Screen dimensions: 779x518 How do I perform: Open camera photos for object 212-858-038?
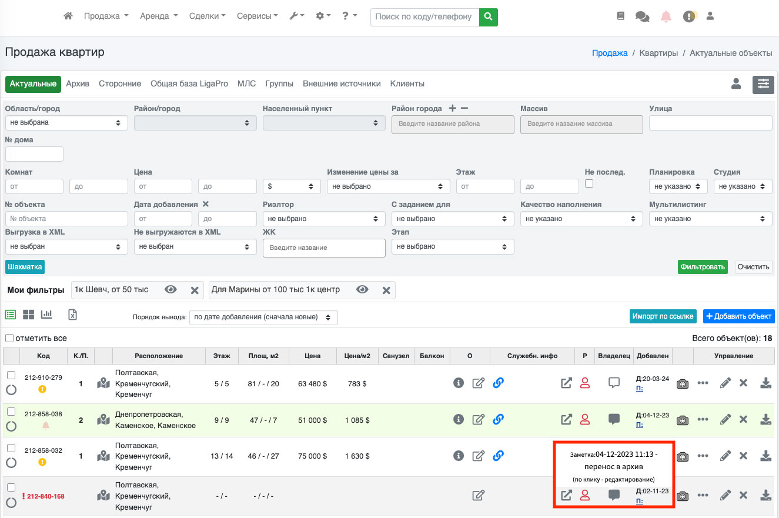coord(682,420)
